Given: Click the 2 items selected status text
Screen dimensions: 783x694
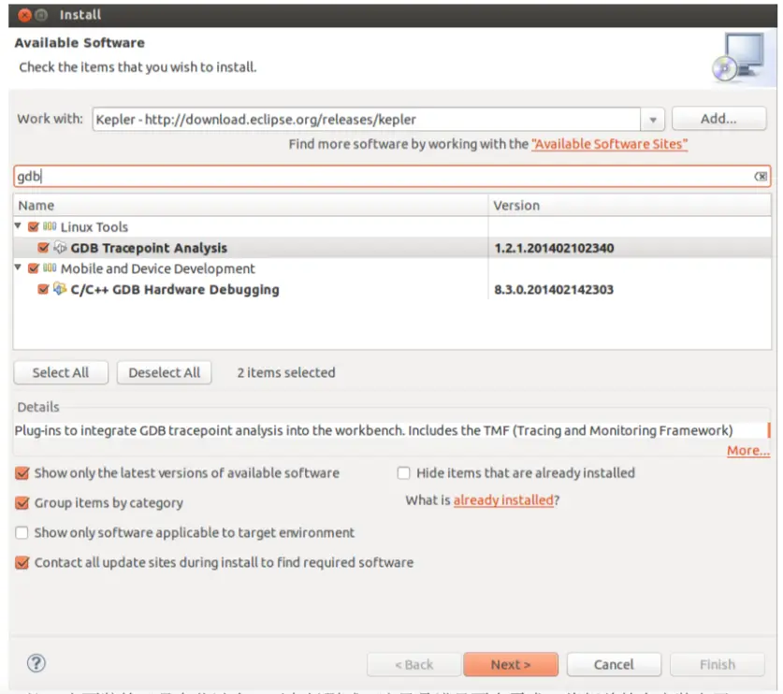Looking at the screenshot, I should point(286,372).
